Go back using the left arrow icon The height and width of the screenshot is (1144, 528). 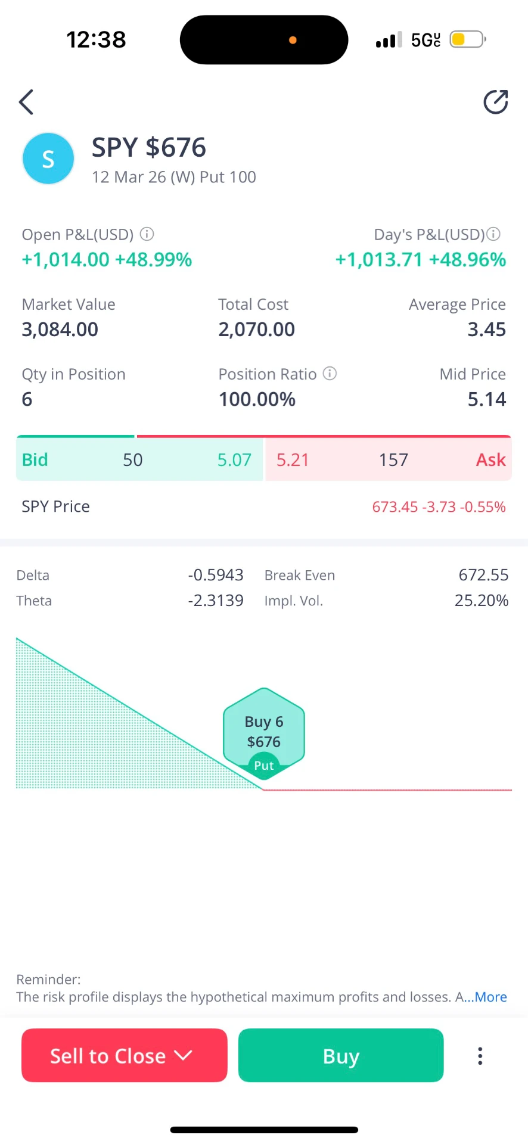click(x=26, y=102)
